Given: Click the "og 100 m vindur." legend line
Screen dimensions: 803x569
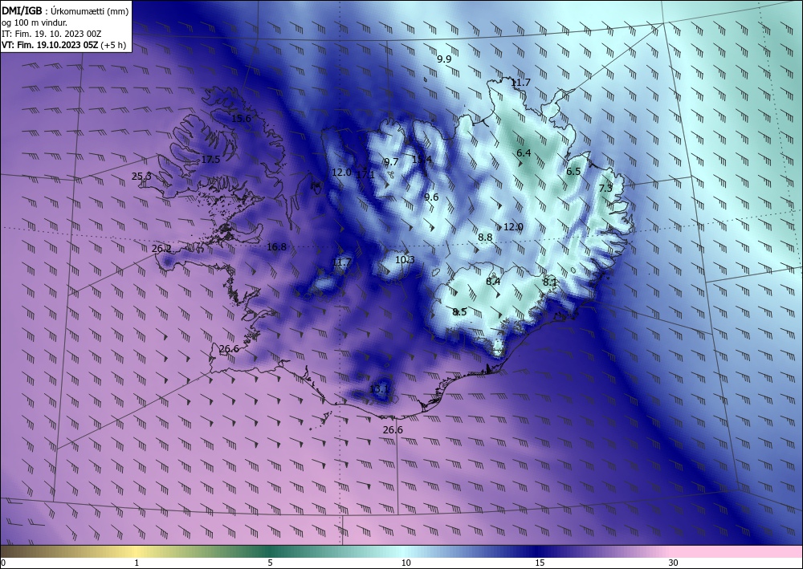Looking at the screenshot, I should click(x=35, y=22).
